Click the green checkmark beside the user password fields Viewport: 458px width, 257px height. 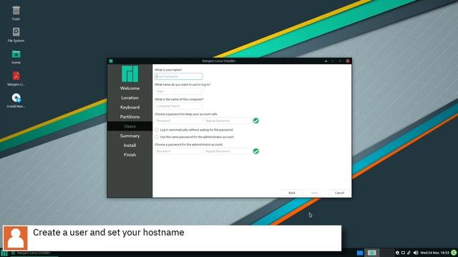pos(256,121)
